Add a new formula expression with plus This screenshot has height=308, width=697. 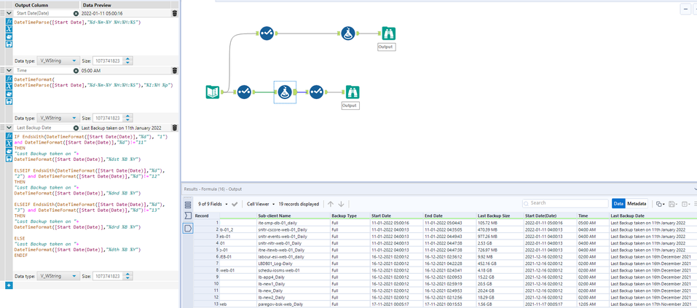click(x=9, y=285)
